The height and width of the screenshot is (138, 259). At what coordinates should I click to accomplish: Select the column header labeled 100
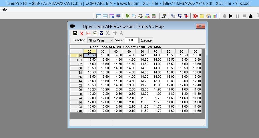(195, 51)
